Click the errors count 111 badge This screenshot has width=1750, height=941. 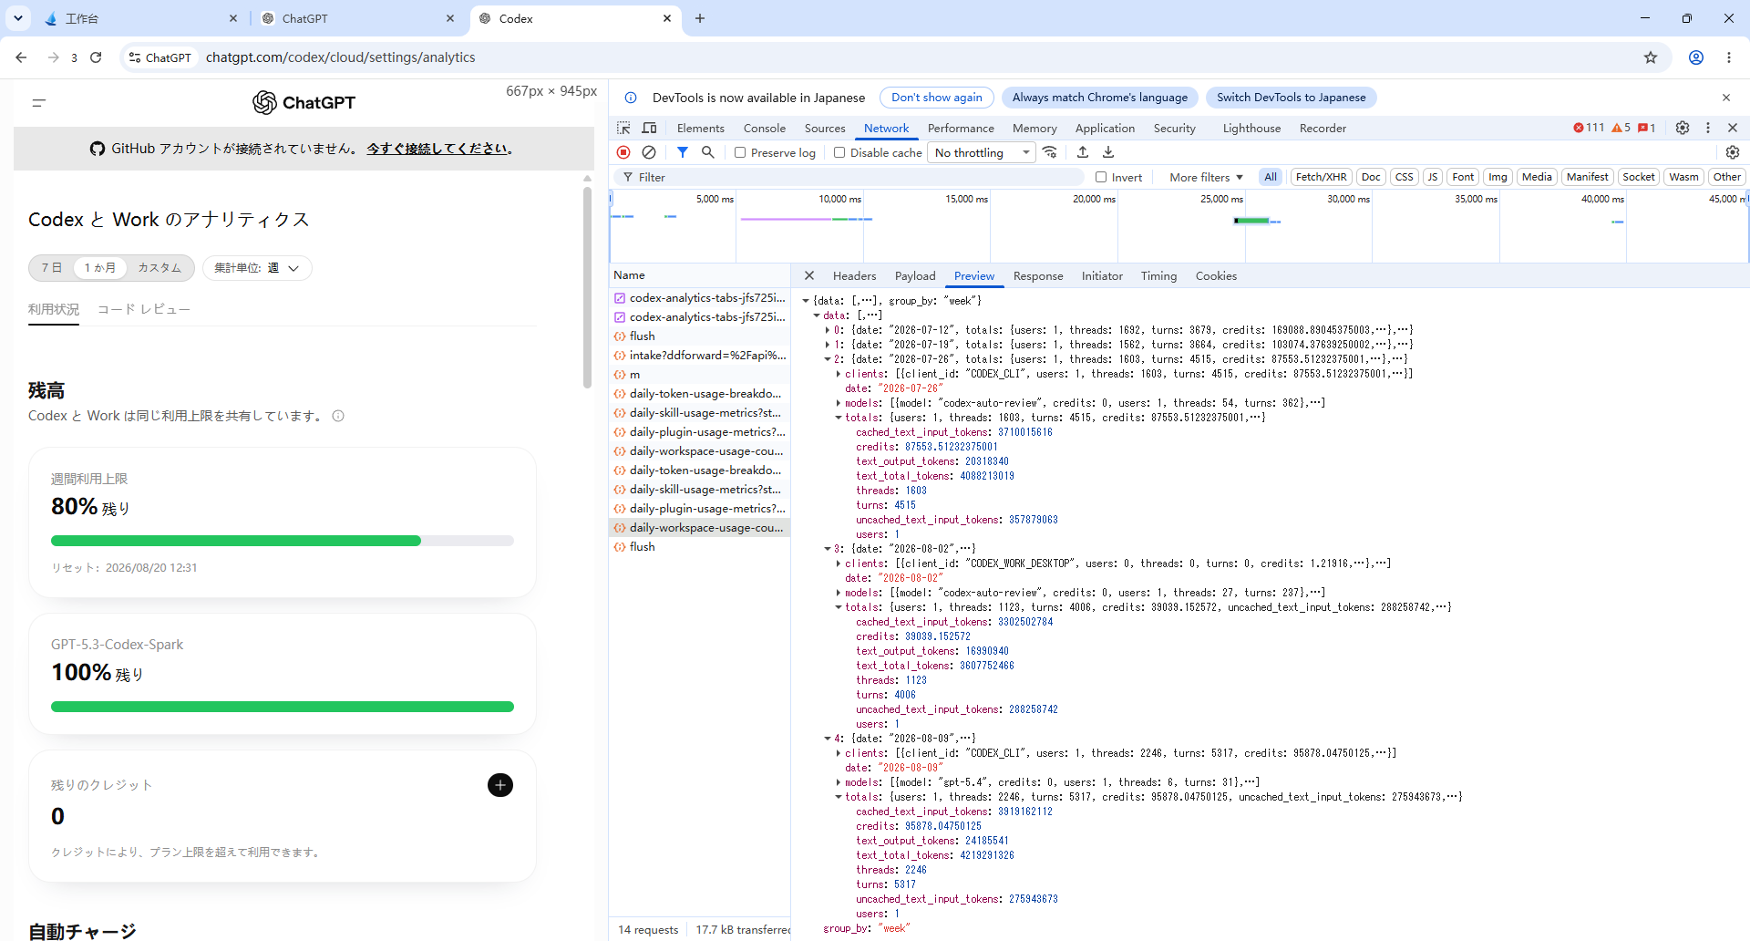coord(1589,128)
